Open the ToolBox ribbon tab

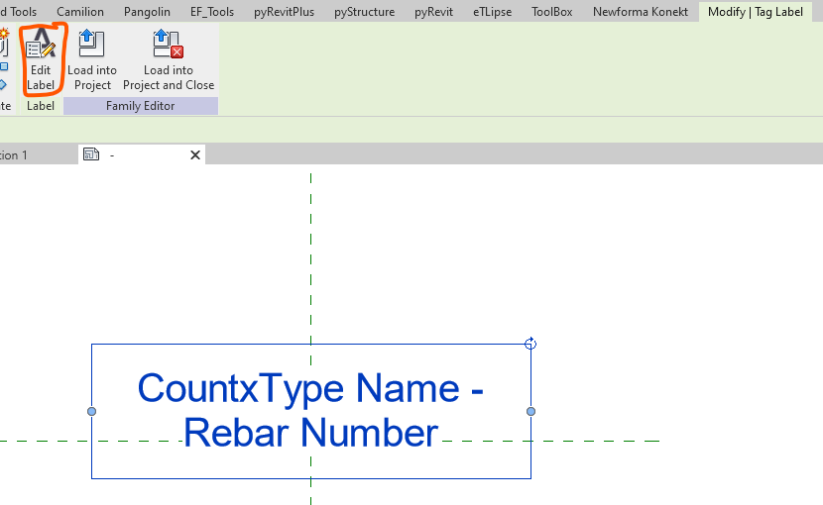(x=551, y=12)
